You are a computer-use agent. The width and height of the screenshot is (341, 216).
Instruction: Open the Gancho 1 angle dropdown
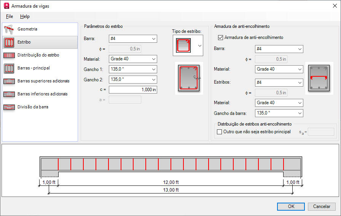click(133, 69)
